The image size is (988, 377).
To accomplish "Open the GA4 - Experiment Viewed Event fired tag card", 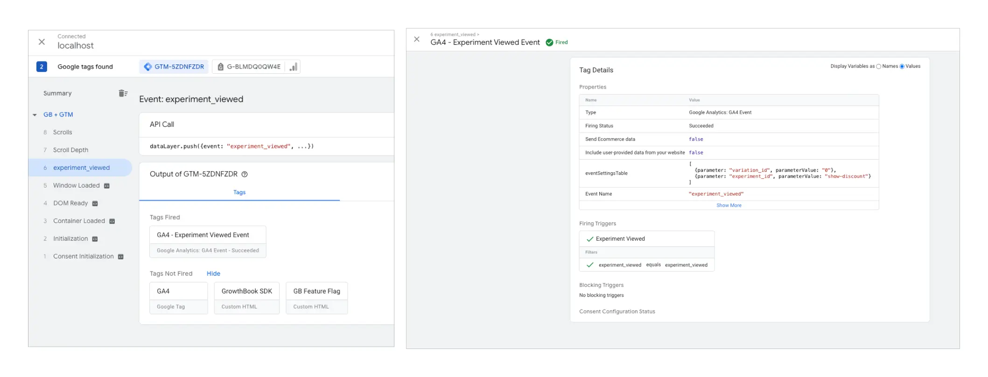I will tap(208, 242).
